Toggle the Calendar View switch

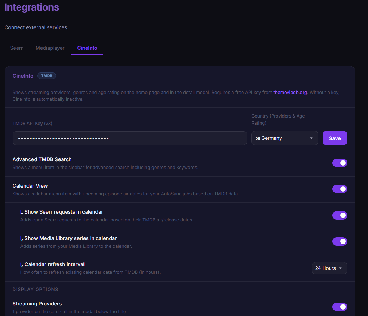(x=339, y=189)
